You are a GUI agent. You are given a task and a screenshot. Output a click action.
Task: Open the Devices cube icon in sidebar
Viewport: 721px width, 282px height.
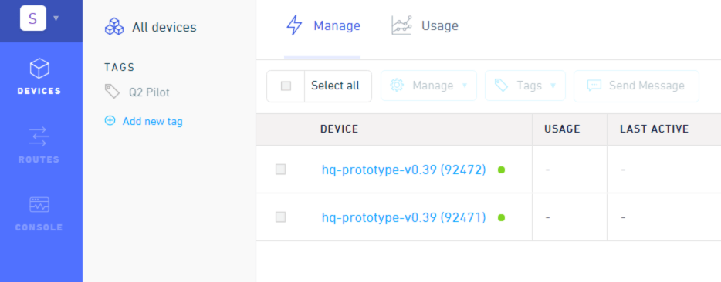(x=39, y=69)
